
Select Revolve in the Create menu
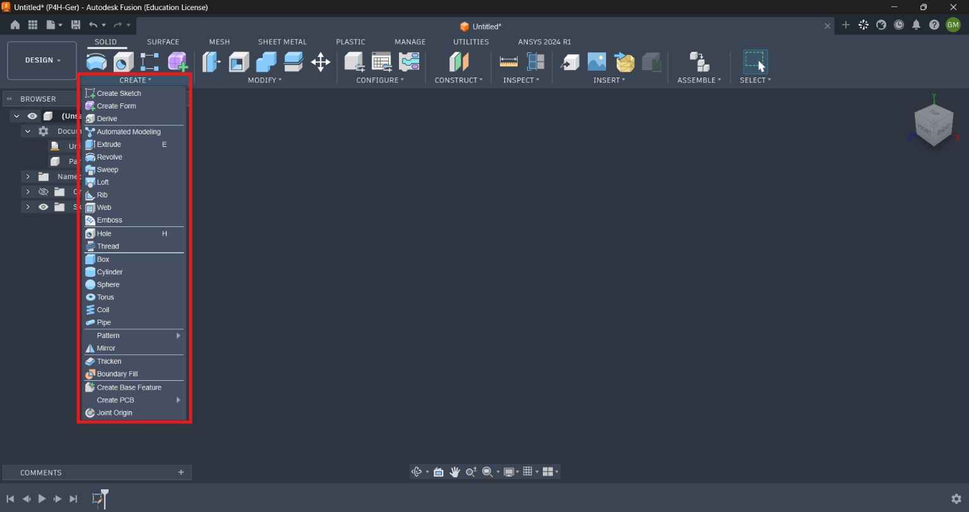(x=134, y=157)
